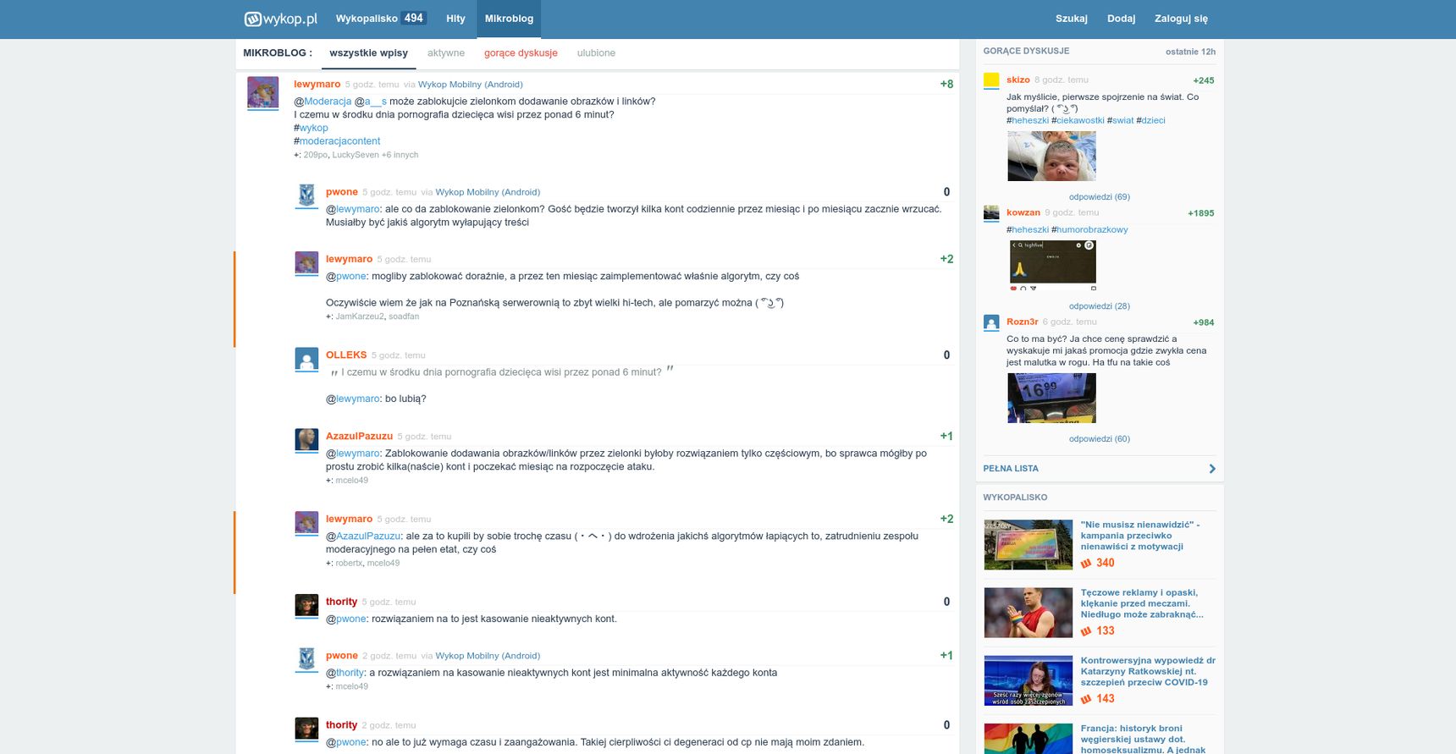Image resolution: width=1456 pixels, height=754 pixels.
Task: Open the kowzan username link
Action: click(x=1023, y=212)
